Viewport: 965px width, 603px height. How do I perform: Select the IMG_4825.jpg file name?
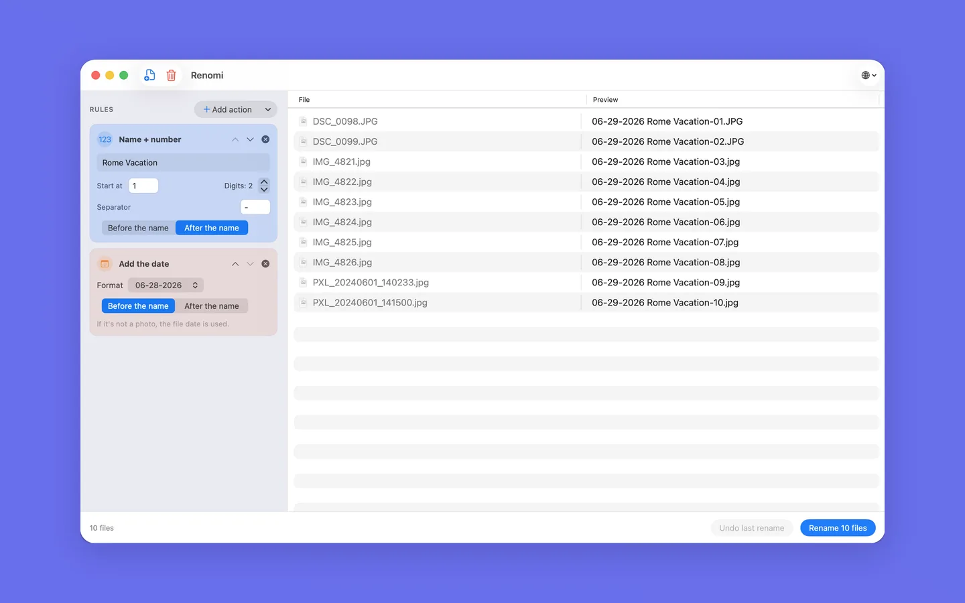pos(342,242)
